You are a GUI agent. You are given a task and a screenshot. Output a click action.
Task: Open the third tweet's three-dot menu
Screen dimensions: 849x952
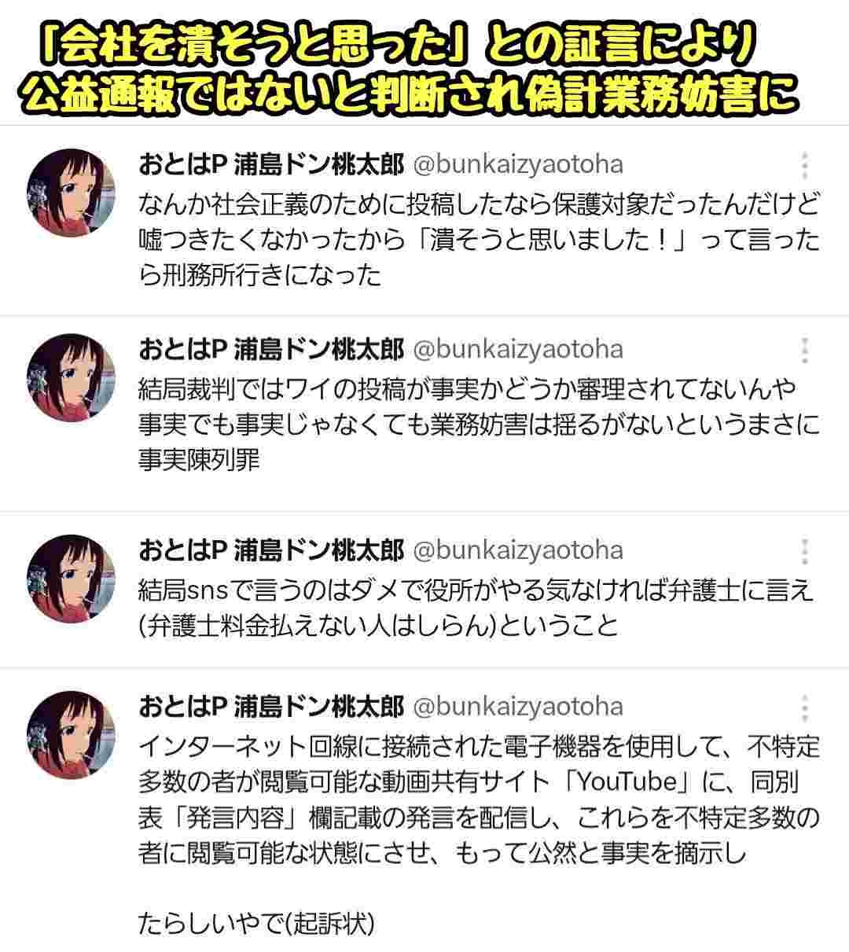(804, 552)
